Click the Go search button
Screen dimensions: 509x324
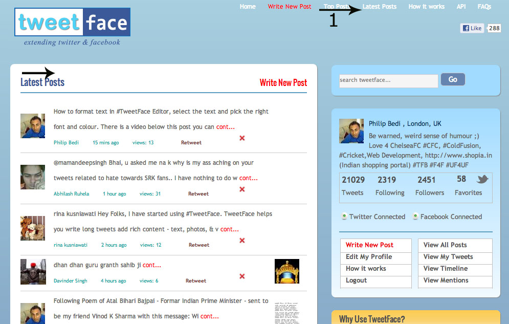click(x=453, y=79)
